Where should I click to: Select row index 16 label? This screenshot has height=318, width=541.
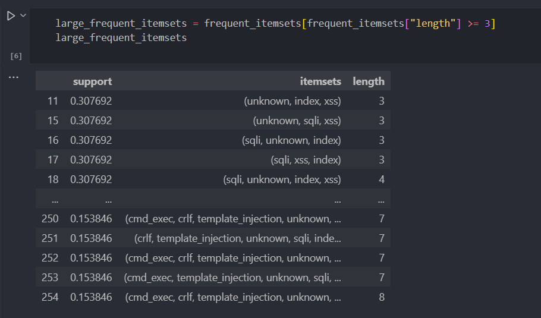(x=52, y=140)
